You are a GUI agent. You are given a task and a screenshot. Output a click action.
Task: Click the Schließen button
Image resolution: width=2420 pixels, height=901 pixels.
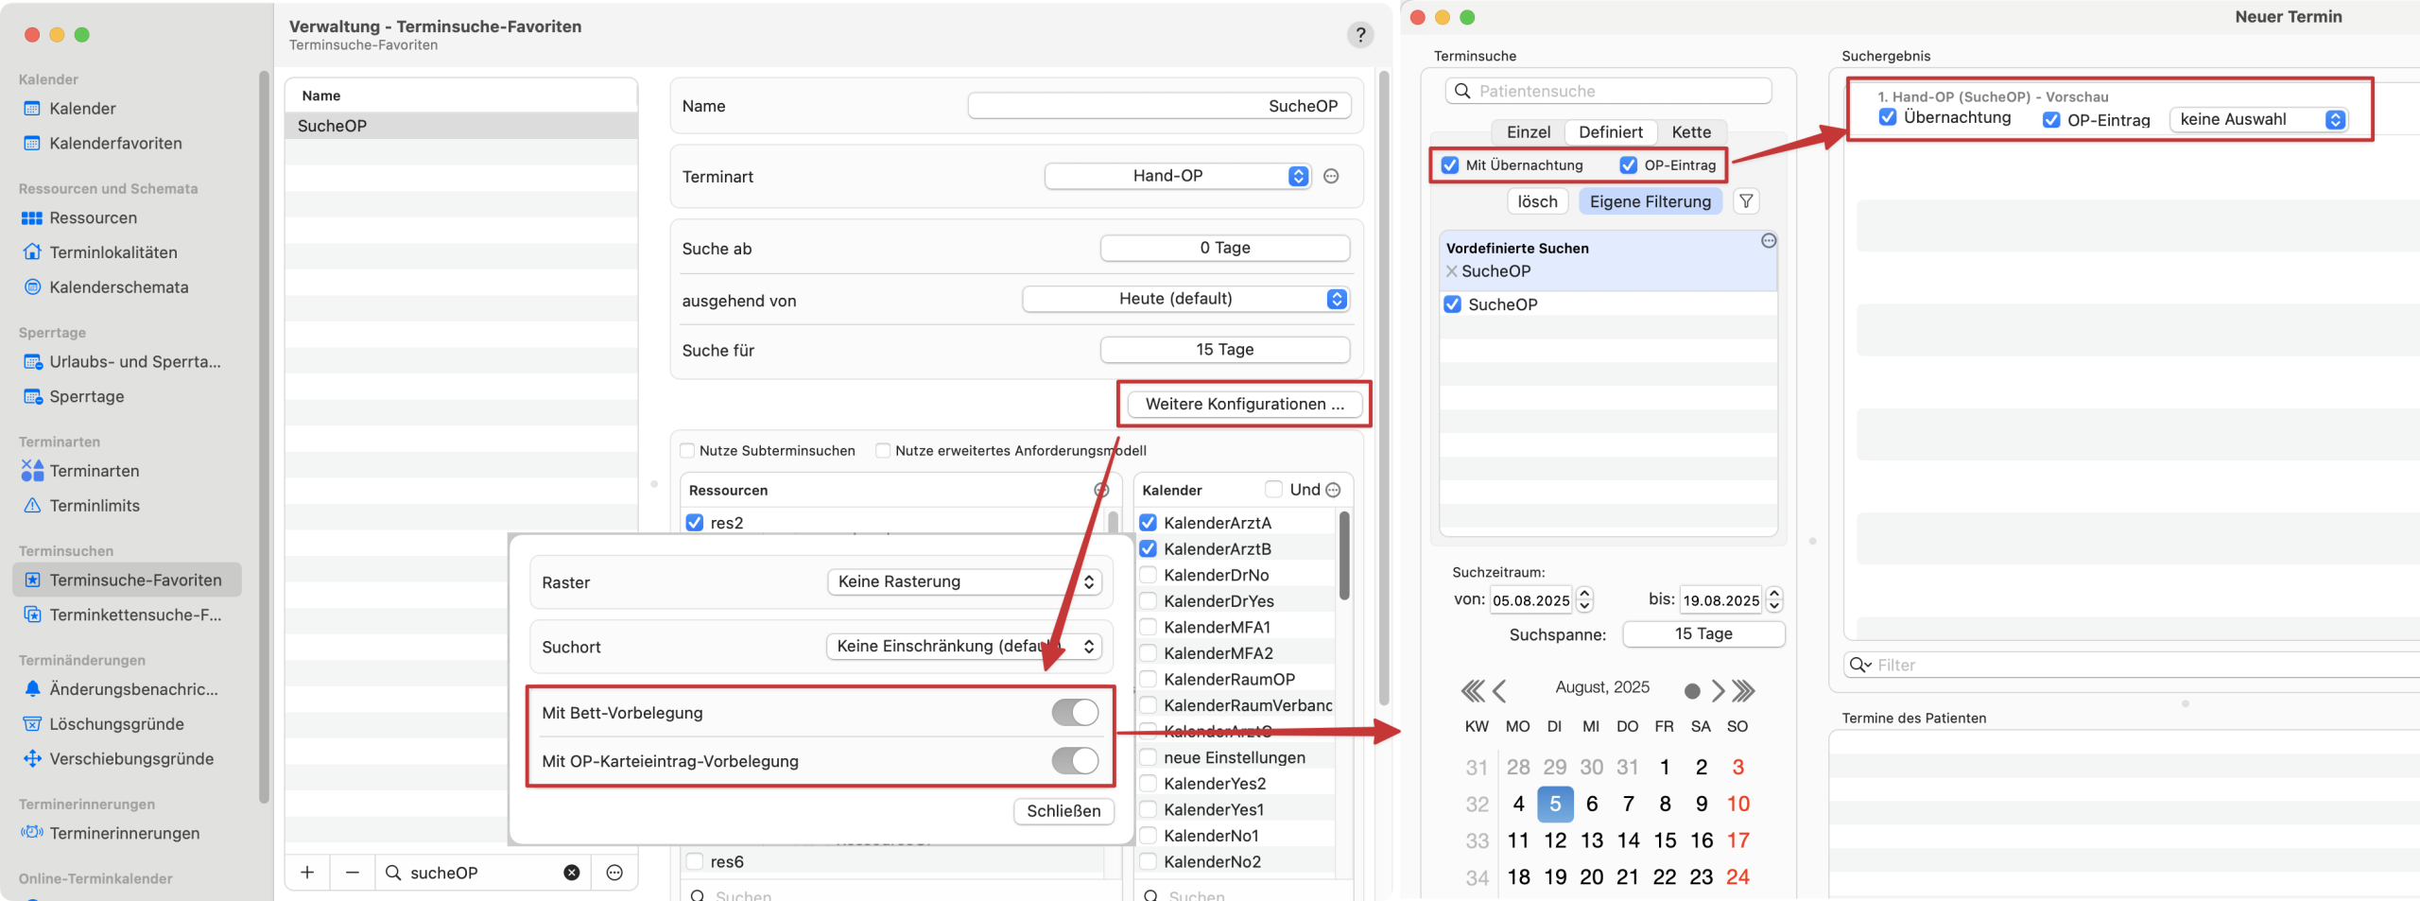point(1063,811)
